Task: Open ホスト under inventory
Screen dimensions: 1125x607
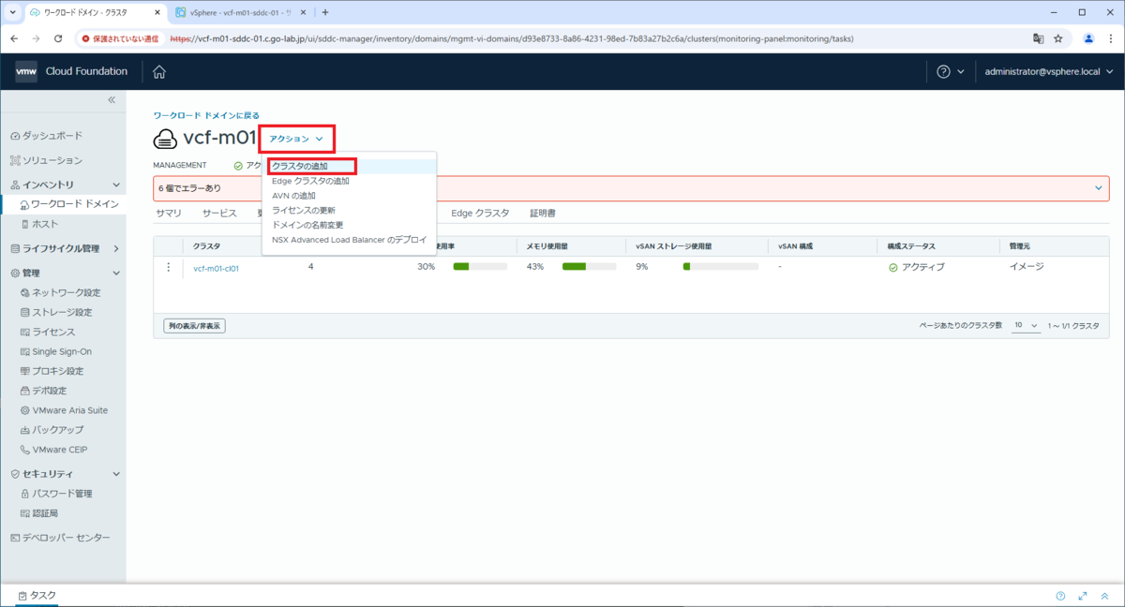Action: pos(39,224)
